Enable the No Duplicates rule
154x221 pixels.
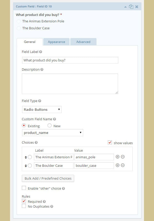pos(24,206)
